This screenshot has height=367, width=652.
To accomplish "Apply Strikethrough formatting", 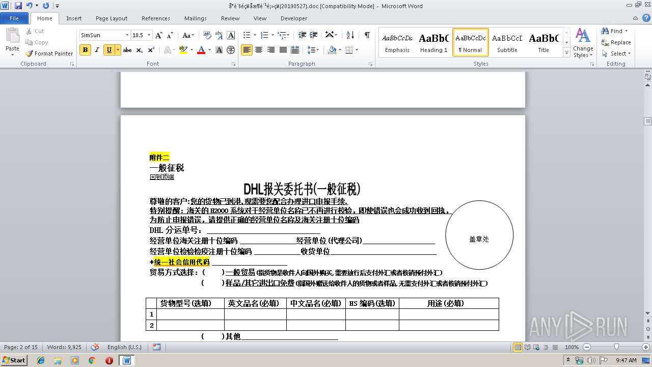I will (127, 50).
